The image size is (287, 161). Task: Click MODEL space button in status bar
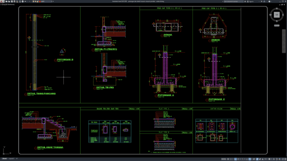click(224, 159)
